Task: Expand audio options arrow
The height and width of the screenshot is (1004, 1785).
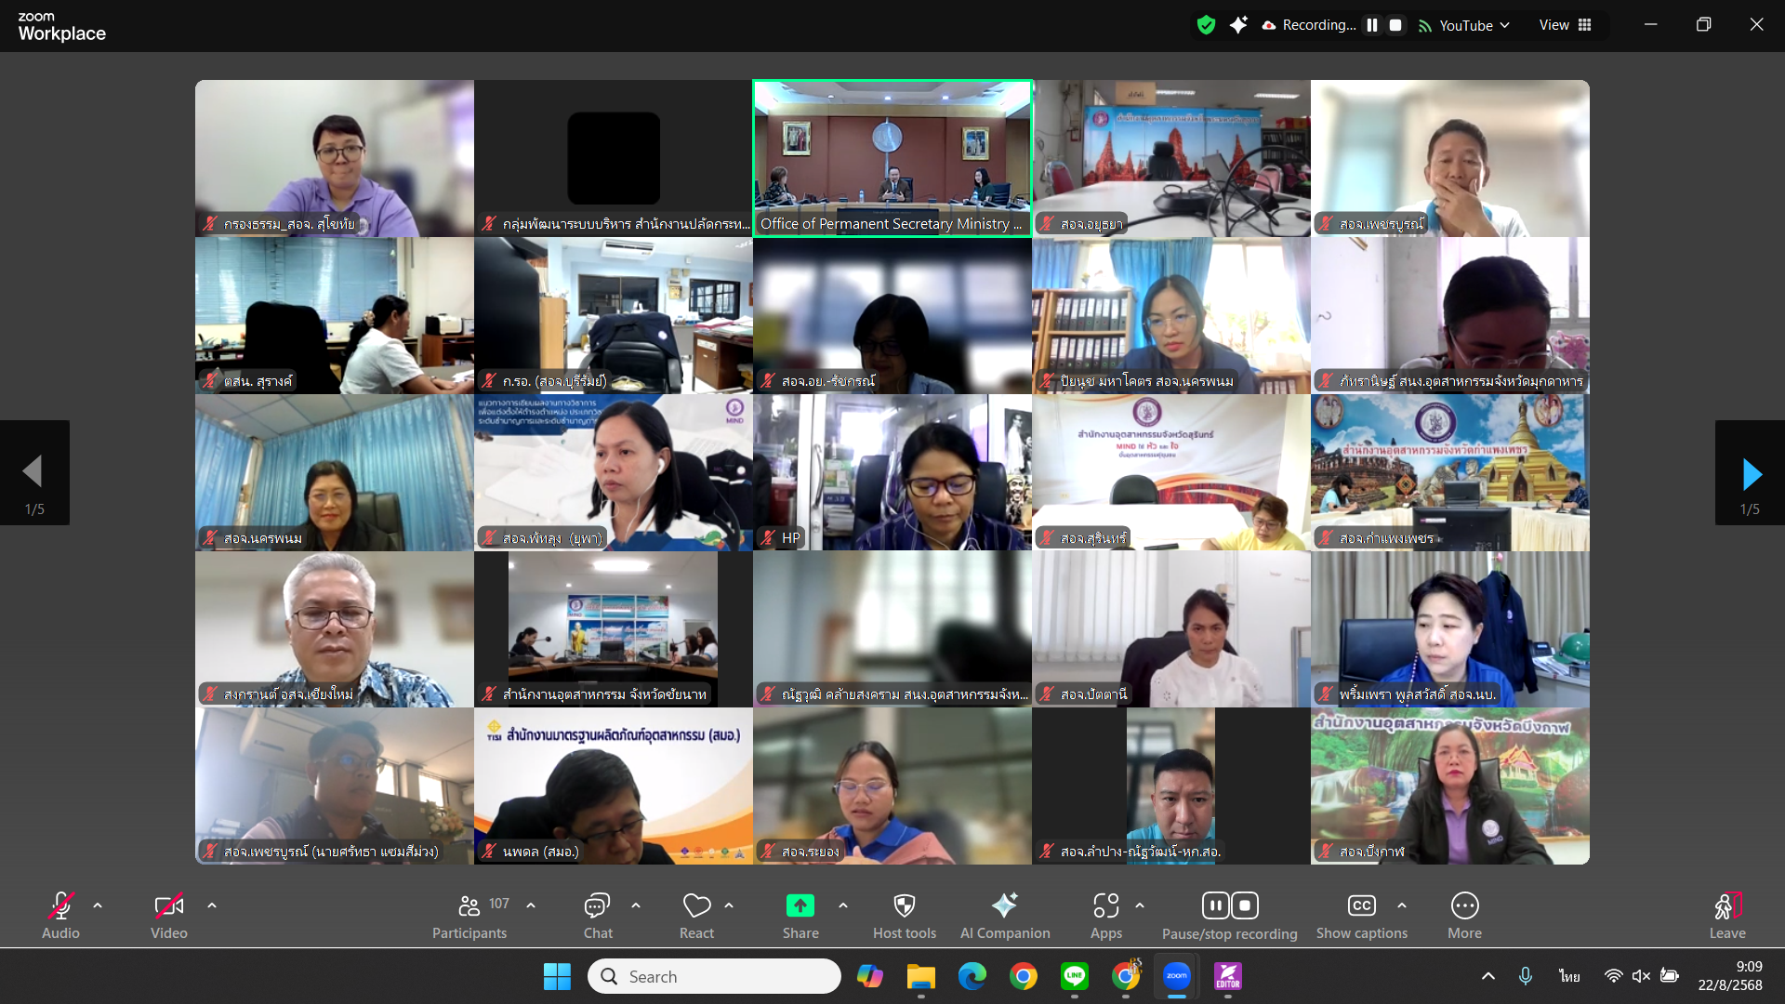Action: pos(98,905)
